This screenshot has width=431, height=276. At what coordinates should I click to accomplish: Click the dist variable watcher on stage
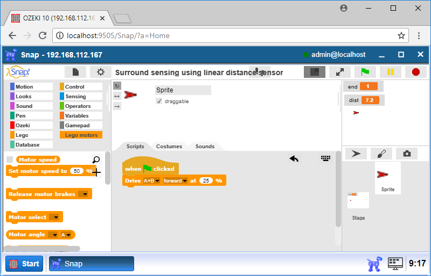[364, 100]
